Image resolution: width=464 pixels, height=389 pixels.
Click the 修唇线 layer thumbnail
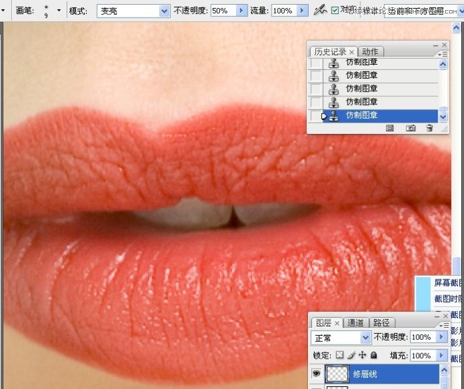(337, 374)
